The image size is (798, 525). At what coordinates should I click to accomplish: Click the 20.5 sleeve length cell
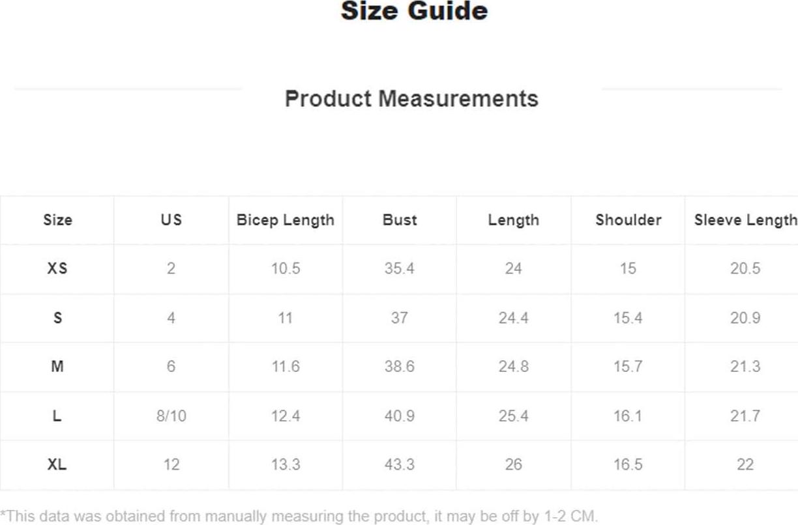[745, 268]
